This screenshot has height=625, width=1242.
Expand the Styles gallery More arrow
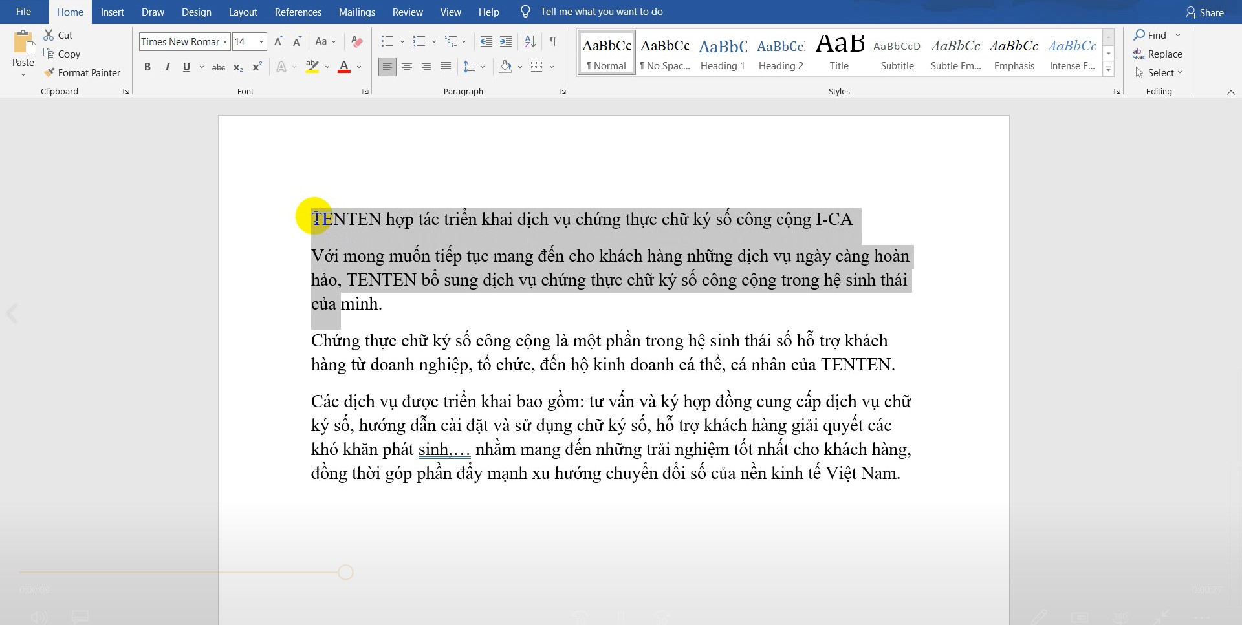(x=1109, y=69)
